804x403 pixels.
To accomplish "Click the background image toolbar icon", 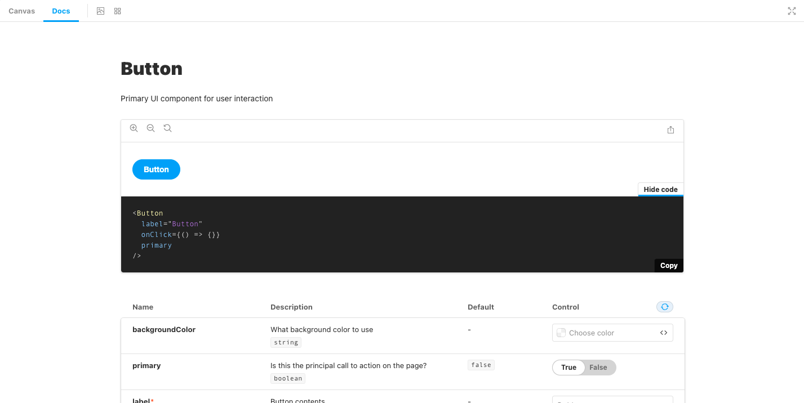I will 100,11.
